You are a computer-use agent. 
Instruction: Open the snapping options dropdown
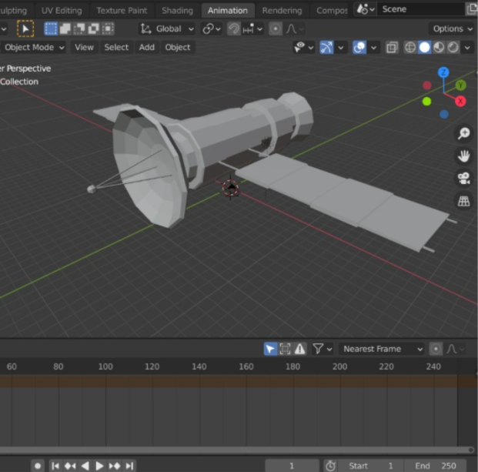252,29
